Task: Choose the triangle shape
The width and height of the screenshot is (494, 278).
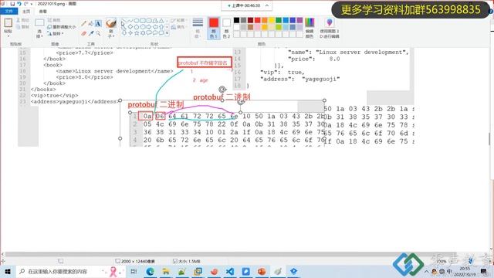Action: (x=161, y=21)
